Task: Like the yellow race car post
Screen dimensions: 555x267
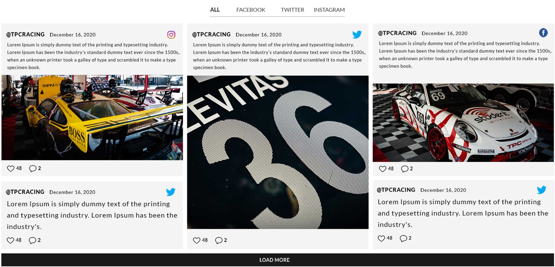Action: click(x=11, y=168)
